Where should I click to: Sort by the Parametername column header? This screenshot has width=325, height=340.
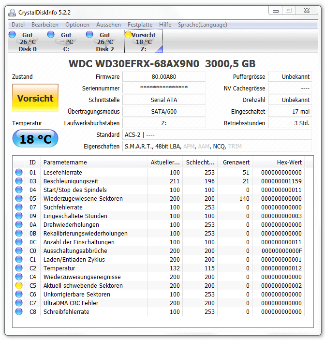(94, 162)
